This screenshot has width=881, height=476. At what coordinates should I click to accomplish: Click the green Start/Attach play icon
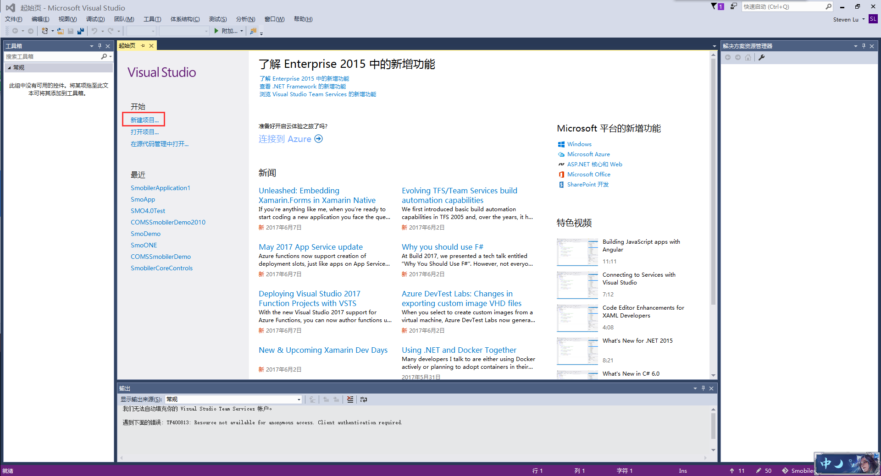point(216,31)
